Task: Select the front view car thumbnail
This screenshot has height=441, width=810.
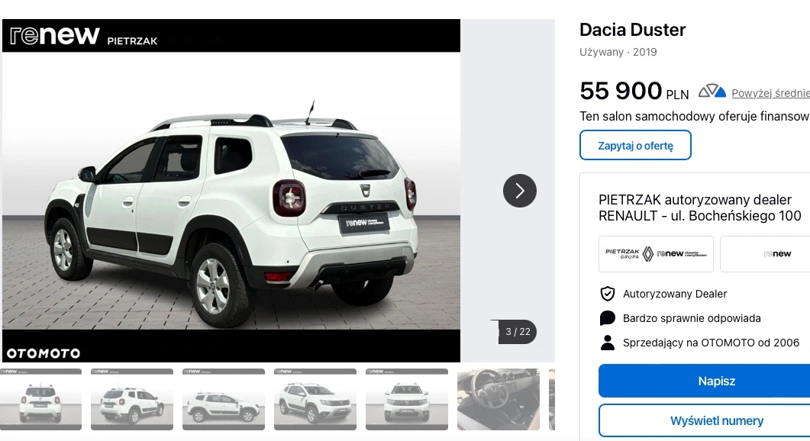Action: click(407, 399)
